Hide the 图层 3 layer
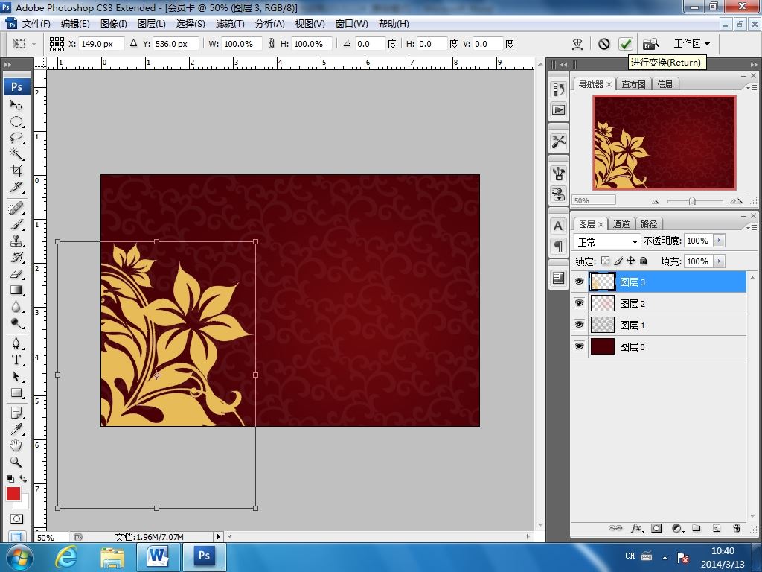 [x=579, y=282]
